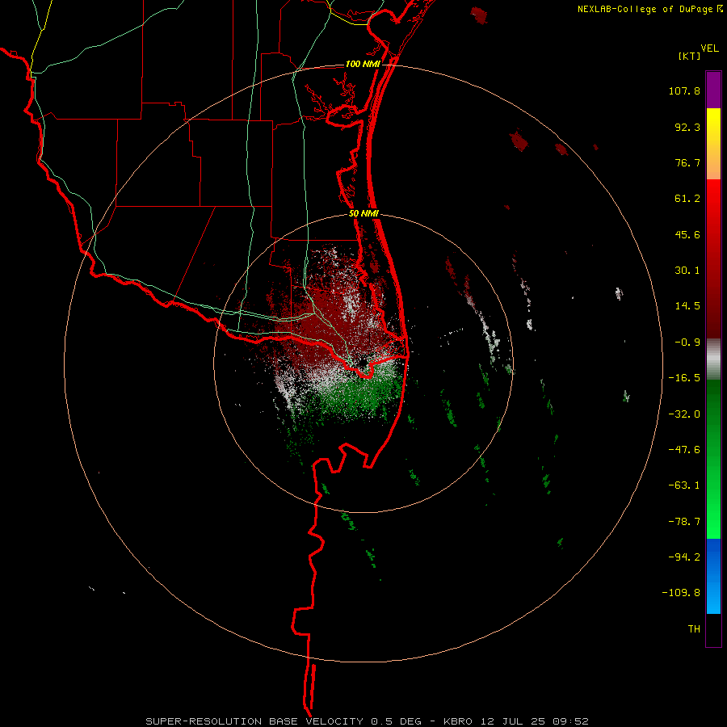Click the 30.1 velocity scale value
The width and height of the screenshot is (727, 727).
point(687,271)
